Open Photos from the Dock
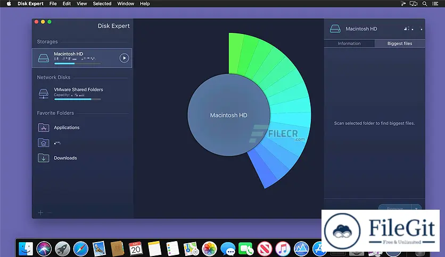Screen dimensions: 445x257 [x=209, y=249]
